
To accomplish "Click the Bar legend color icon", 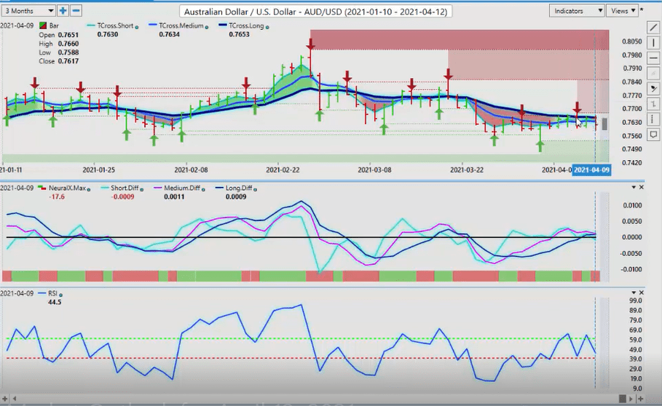I will [x=43, y=25].
